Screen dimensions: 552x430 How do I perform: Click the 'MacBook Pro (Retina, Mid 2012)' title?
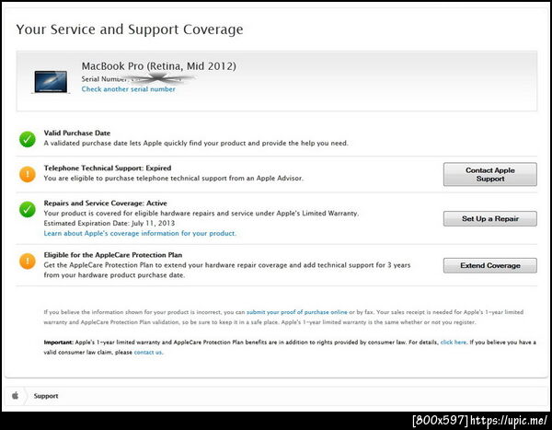(x=159, y=66)
